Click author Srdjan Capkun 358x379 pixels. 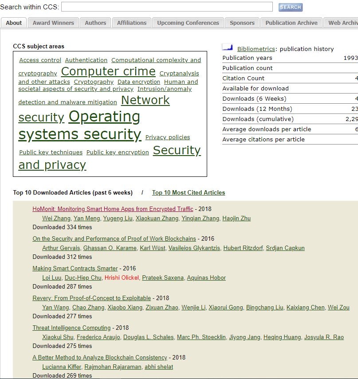coord(285,248)
